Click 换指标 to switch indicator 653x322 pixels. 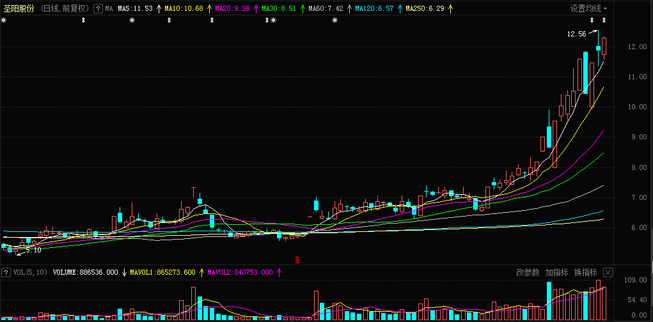pos(585,272)
